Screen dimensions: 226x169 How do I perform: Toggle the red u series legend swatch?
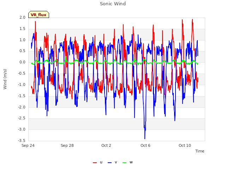click(x=95, y=163)
